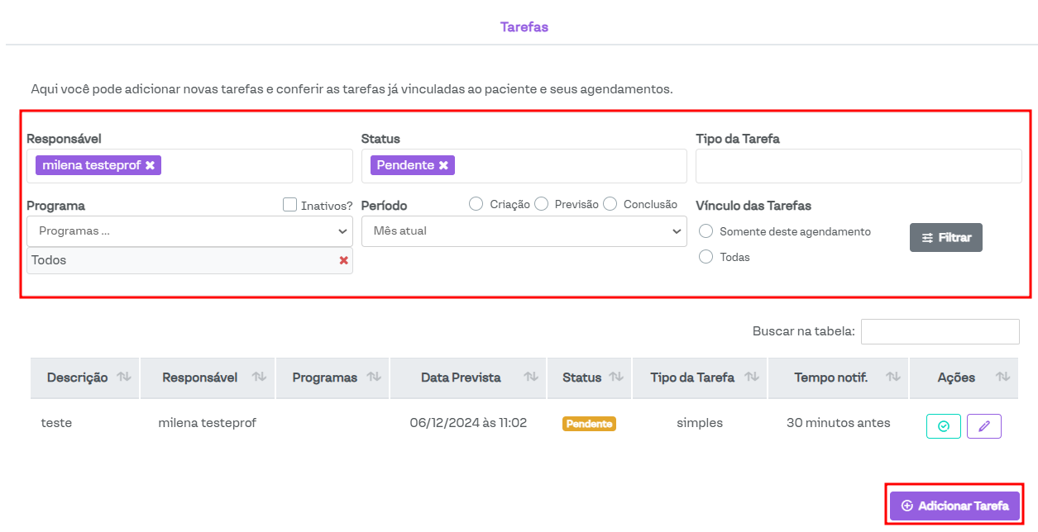Remove the Pendente status filter tag
1038x532 pixels.
click(443, 165)
